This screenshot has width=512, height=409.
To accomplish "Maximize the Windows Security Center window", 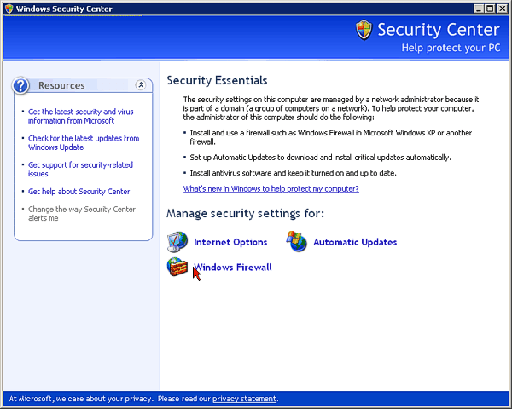I will [x=490, y=9].
